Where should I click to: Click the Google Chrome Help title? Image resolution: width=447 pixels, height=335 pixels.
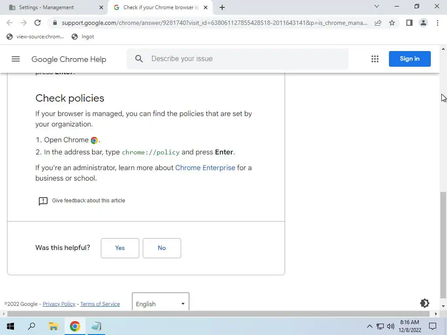pos(69,59)
